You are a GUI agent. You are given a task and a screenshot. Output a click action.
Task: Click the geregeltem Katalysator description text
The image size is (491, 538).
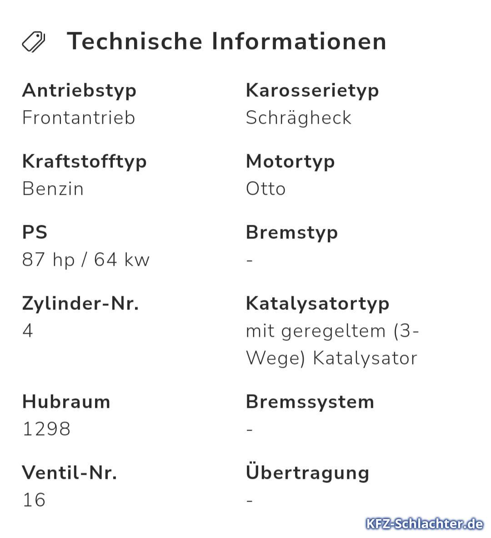[332, 345]
